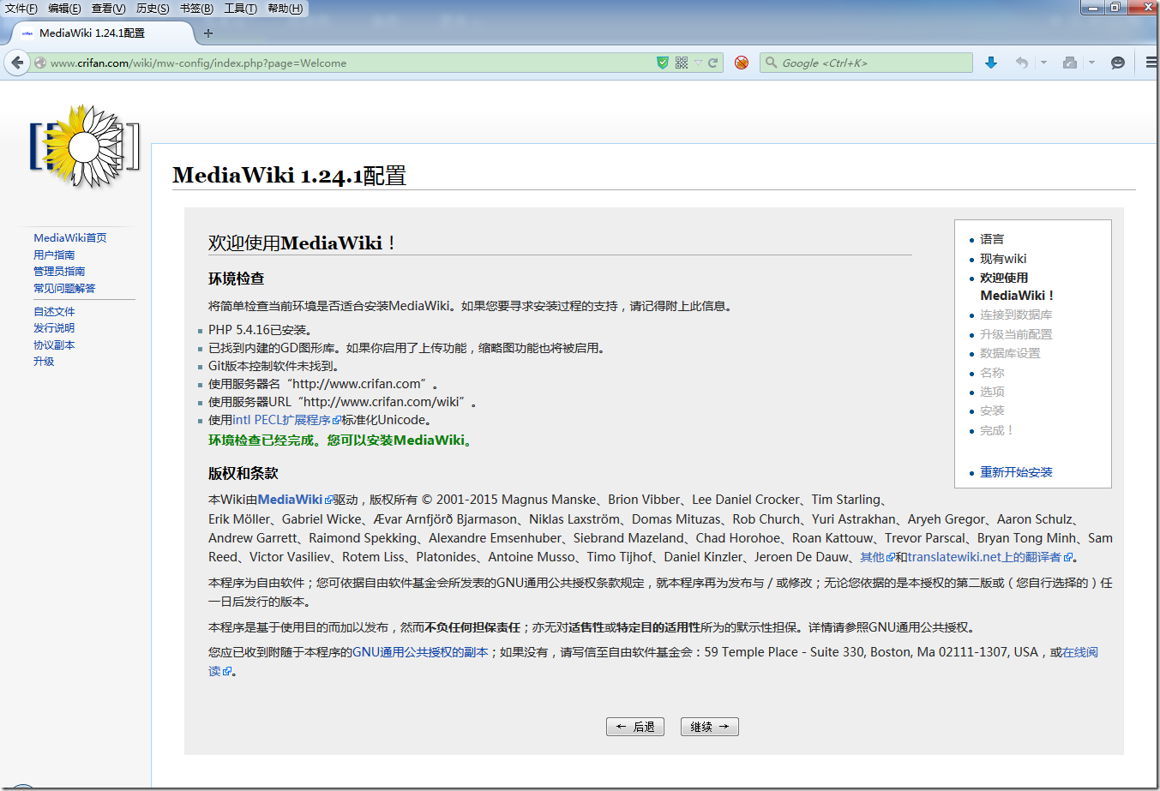The image size is (1160, 791).
Task: Open the MediaWiki首页 sidebar link
Action: pos(70,238)
